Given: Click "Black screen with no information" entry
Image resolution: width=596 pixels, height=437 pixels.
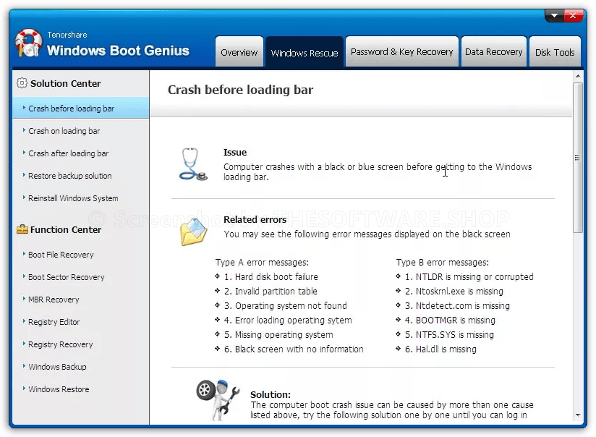Looking at the screenshot, I should click(294, 349).
